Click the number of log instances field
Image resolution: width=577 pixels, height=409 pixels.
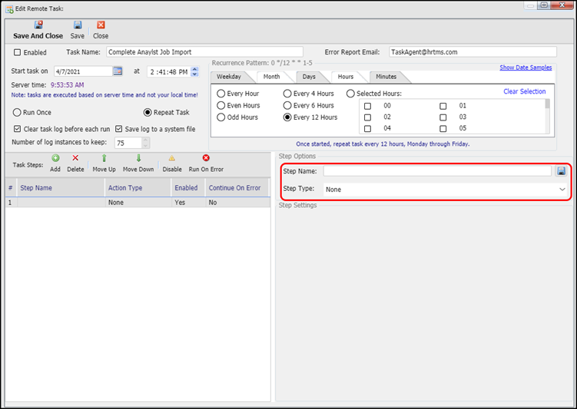128,143
